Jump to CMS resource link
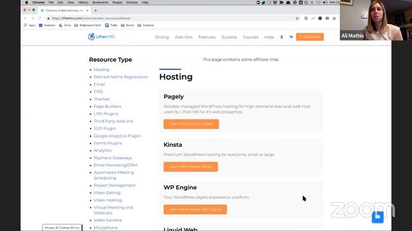This screenshot has height=231, width=412. (x=98, y=92)
